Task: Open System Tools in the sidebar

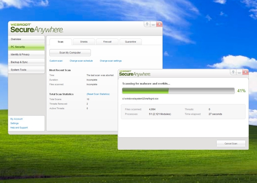Action: (27, 70)
